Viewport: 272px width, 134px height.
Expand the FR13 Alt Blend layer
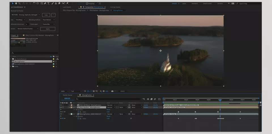[70, 105]
